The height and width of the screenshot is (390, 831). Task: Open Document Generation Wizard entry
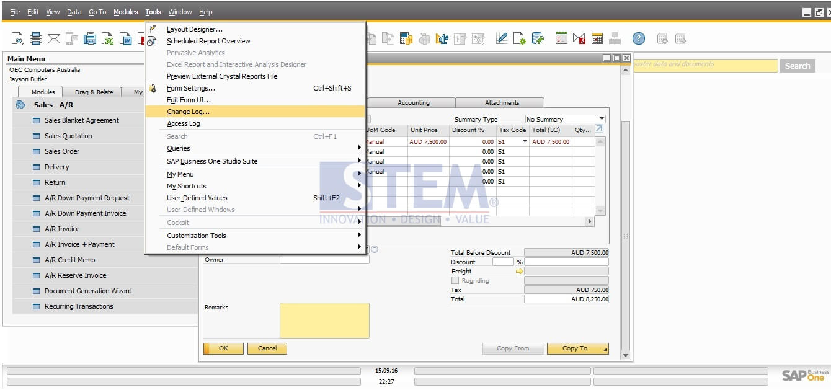88,291
